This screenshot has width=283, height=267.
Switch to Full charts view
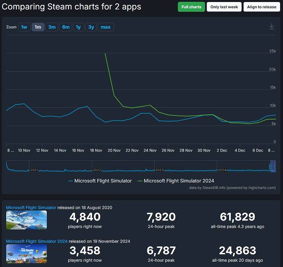pos(191,7)
